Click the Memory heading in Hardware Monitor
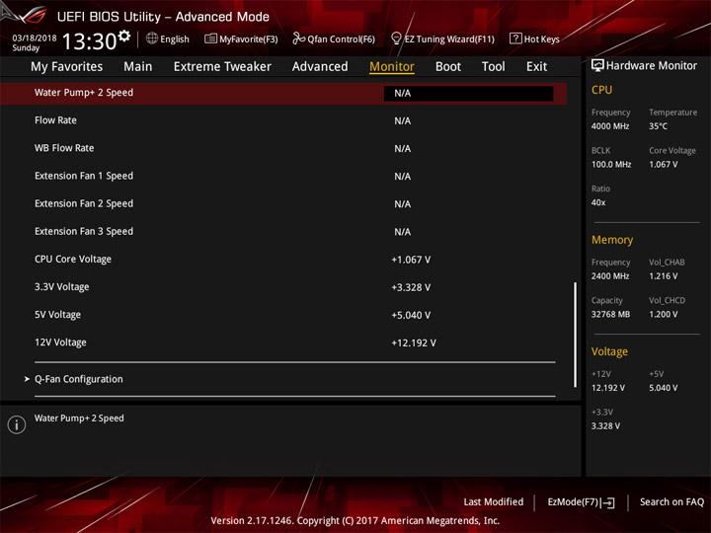The width and height of the screenshot is (711, 533). click(612, 240)
